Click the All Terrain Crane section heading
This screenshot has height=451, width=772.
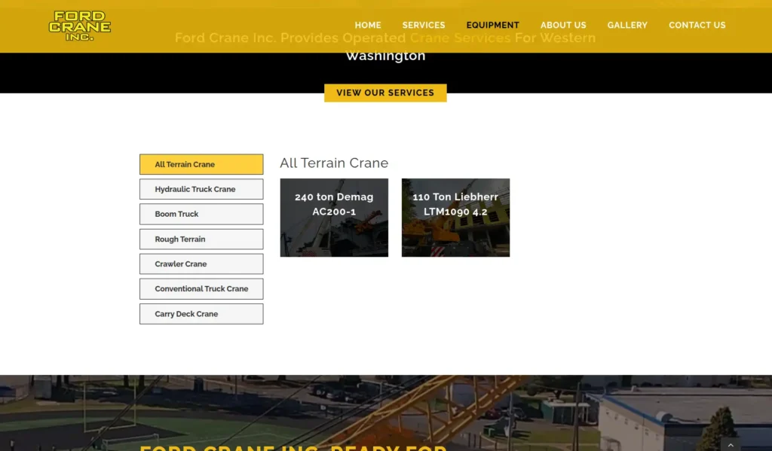coord(334,163)
